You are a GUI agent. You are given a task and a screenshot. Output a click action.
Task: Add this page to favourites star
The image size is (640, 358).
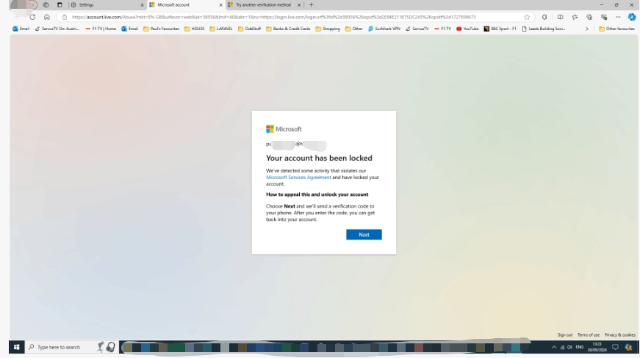pyautogui.click(x=527, y=17)
